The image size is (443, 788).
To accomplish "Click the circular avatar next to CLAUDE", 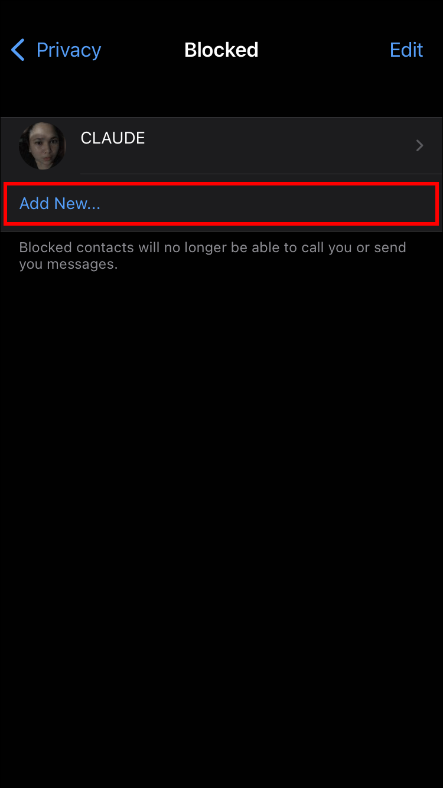I will [x=42, y=145].
